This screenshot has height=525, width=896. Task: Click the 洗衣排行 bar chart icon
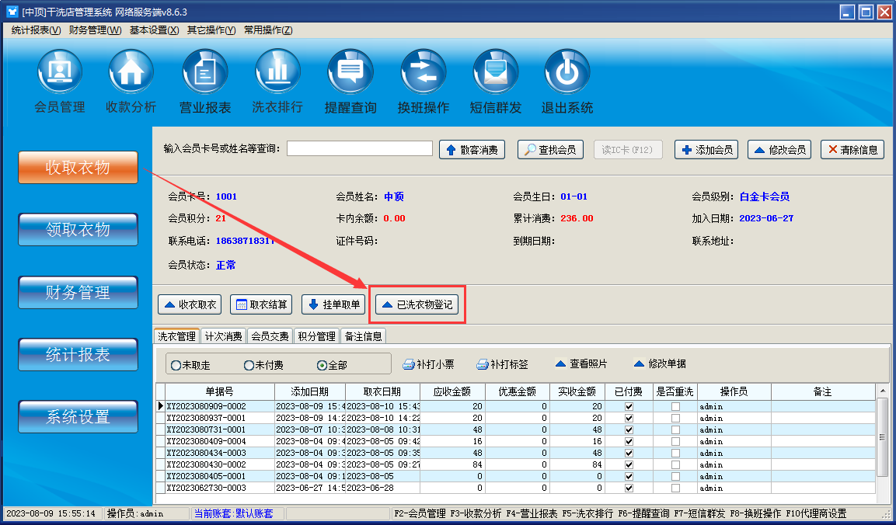pyautogui.click(x=277, y=72)
